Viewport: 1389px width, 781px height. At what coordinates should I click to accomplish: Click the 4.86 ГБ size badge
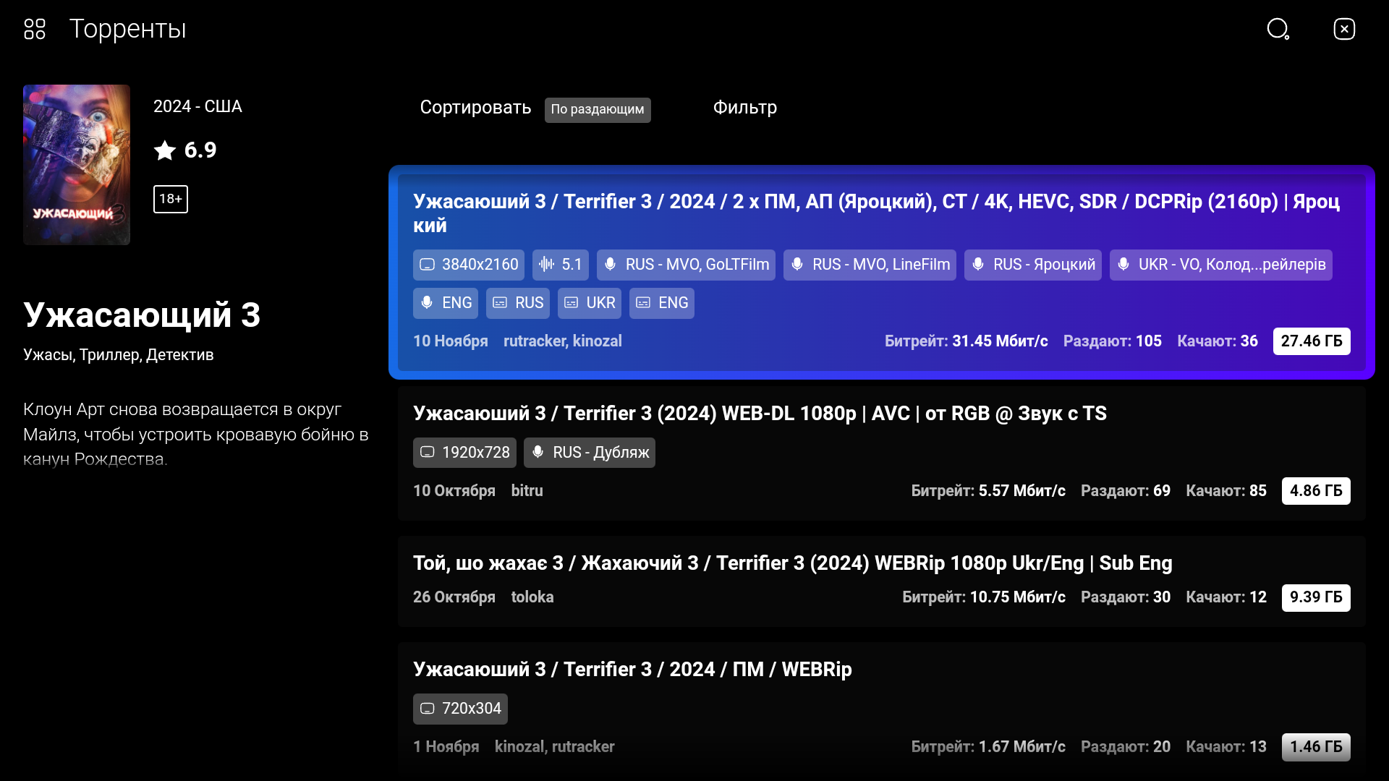point(1315,491)
